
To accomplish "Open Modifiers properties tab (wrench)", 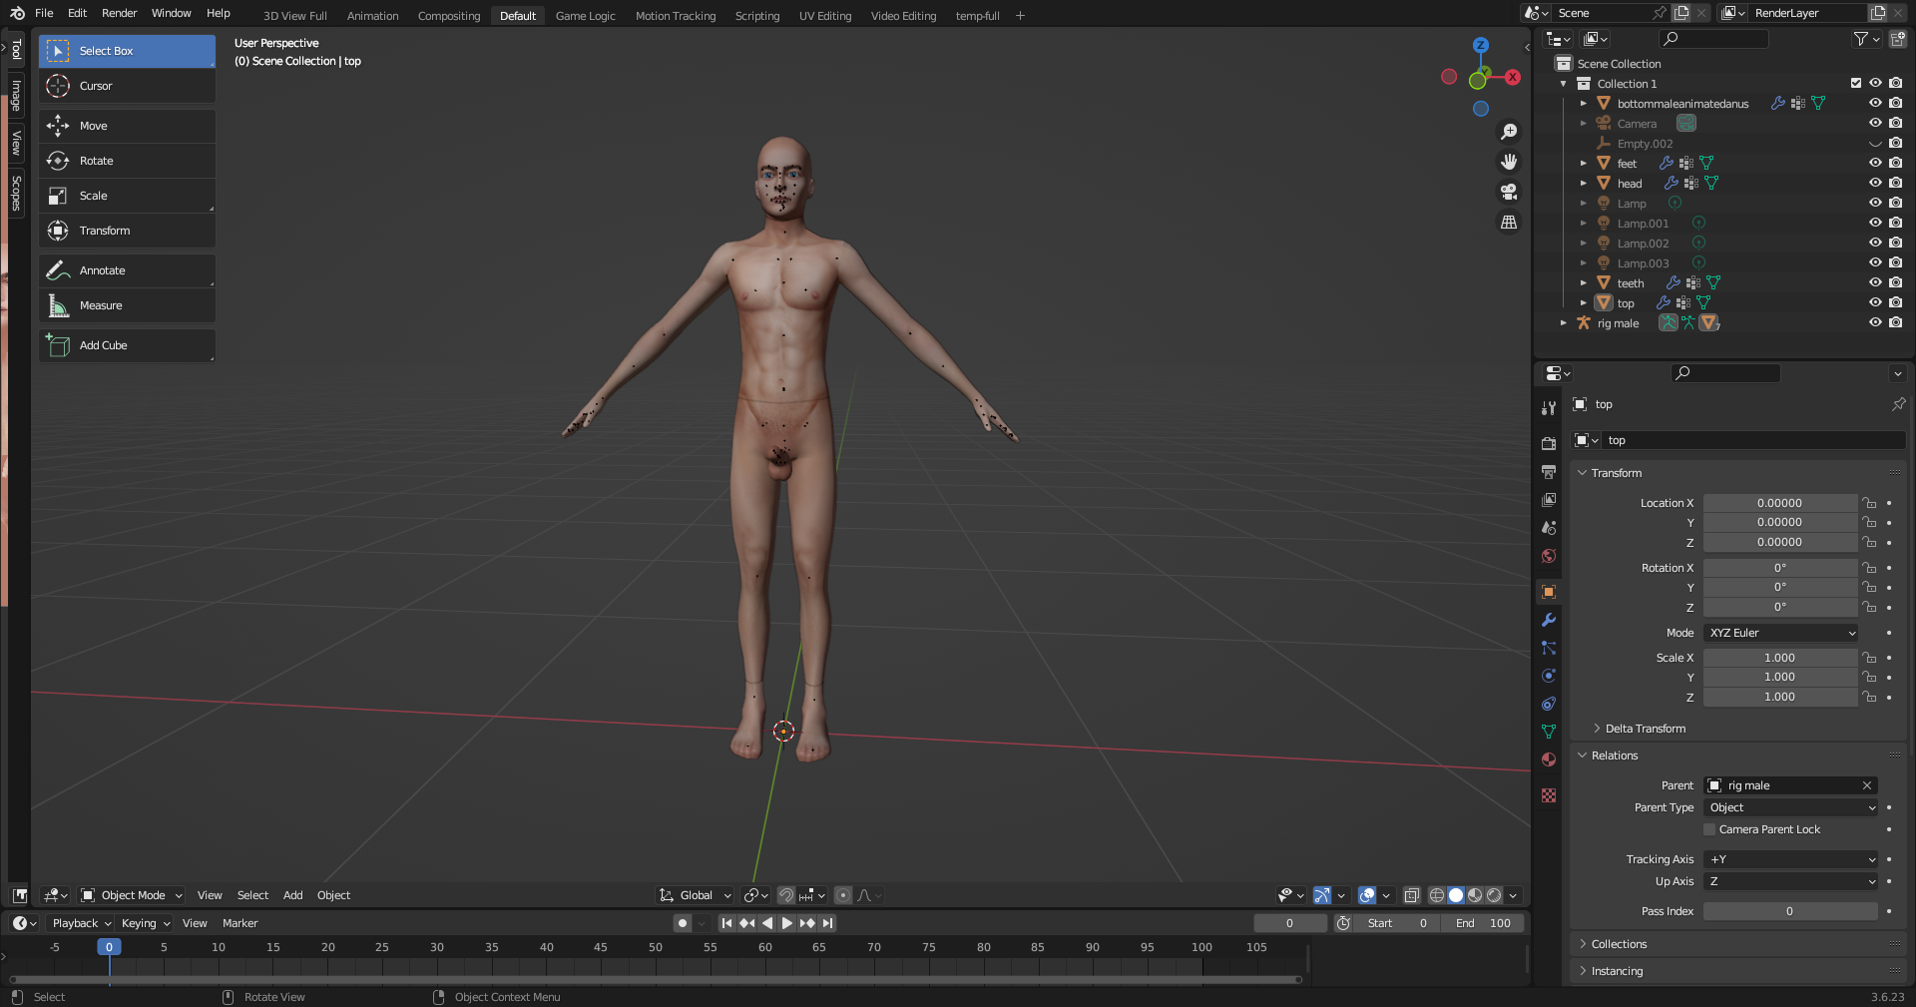I will pyautogui.click(x=1549, y=620).
